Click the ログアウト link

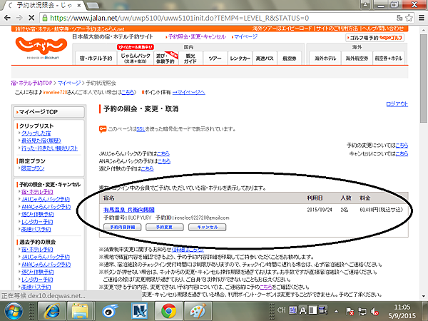coord(397,104)
